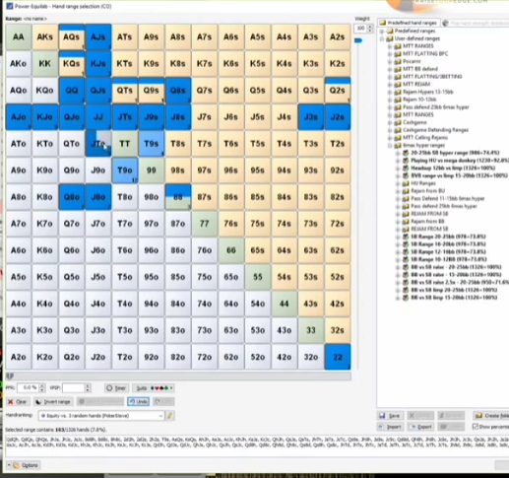The height and width of the screenshot is (478, 509).
Task: Switch to the Flop hand strength tab
Action: click(x=476, y=23)
